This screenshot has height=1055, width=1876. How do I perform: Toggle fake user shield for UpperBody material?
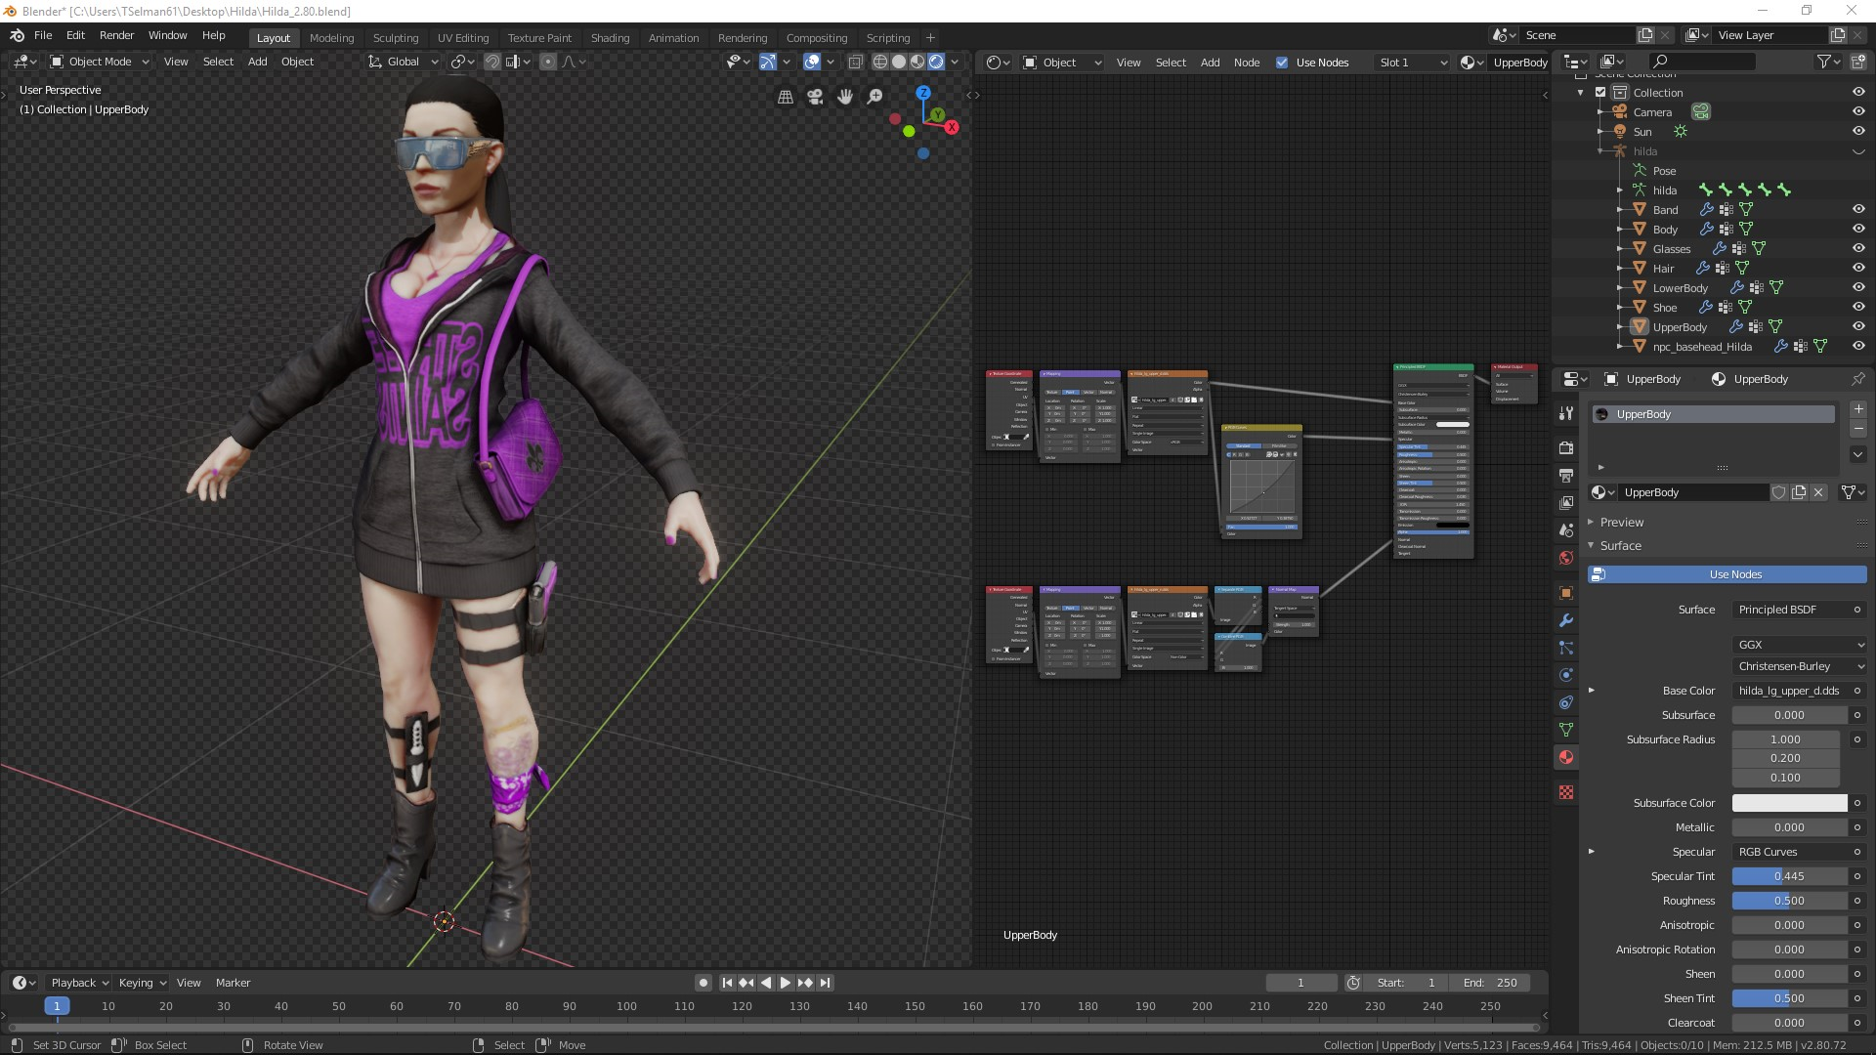point(1779,492)
